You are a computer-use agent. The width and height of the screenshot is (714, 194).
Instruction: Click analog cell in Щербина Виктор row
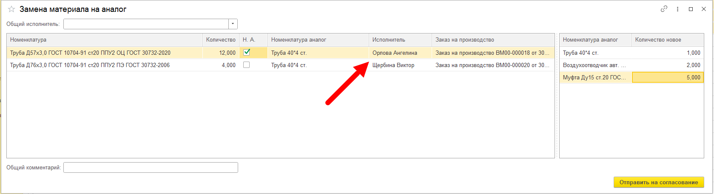[x=318, y=65]
